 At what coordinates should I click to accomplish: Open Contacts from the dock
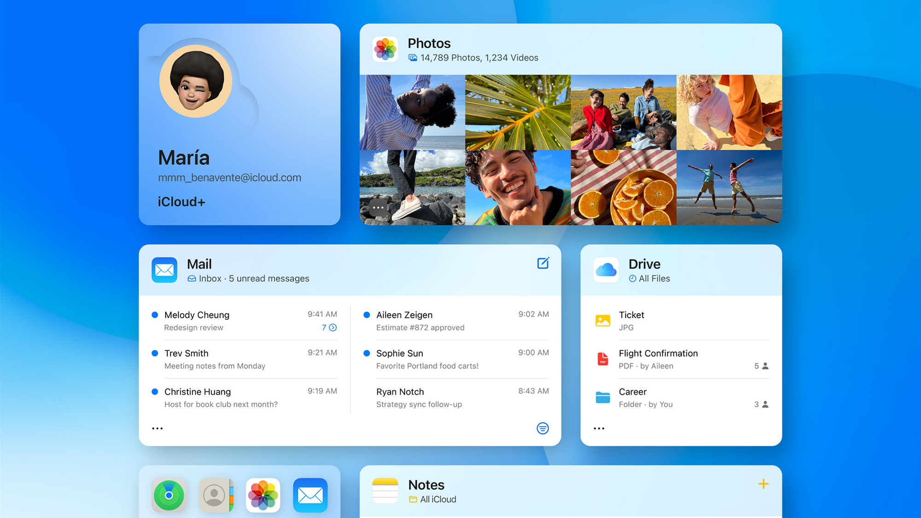point(216,495)
